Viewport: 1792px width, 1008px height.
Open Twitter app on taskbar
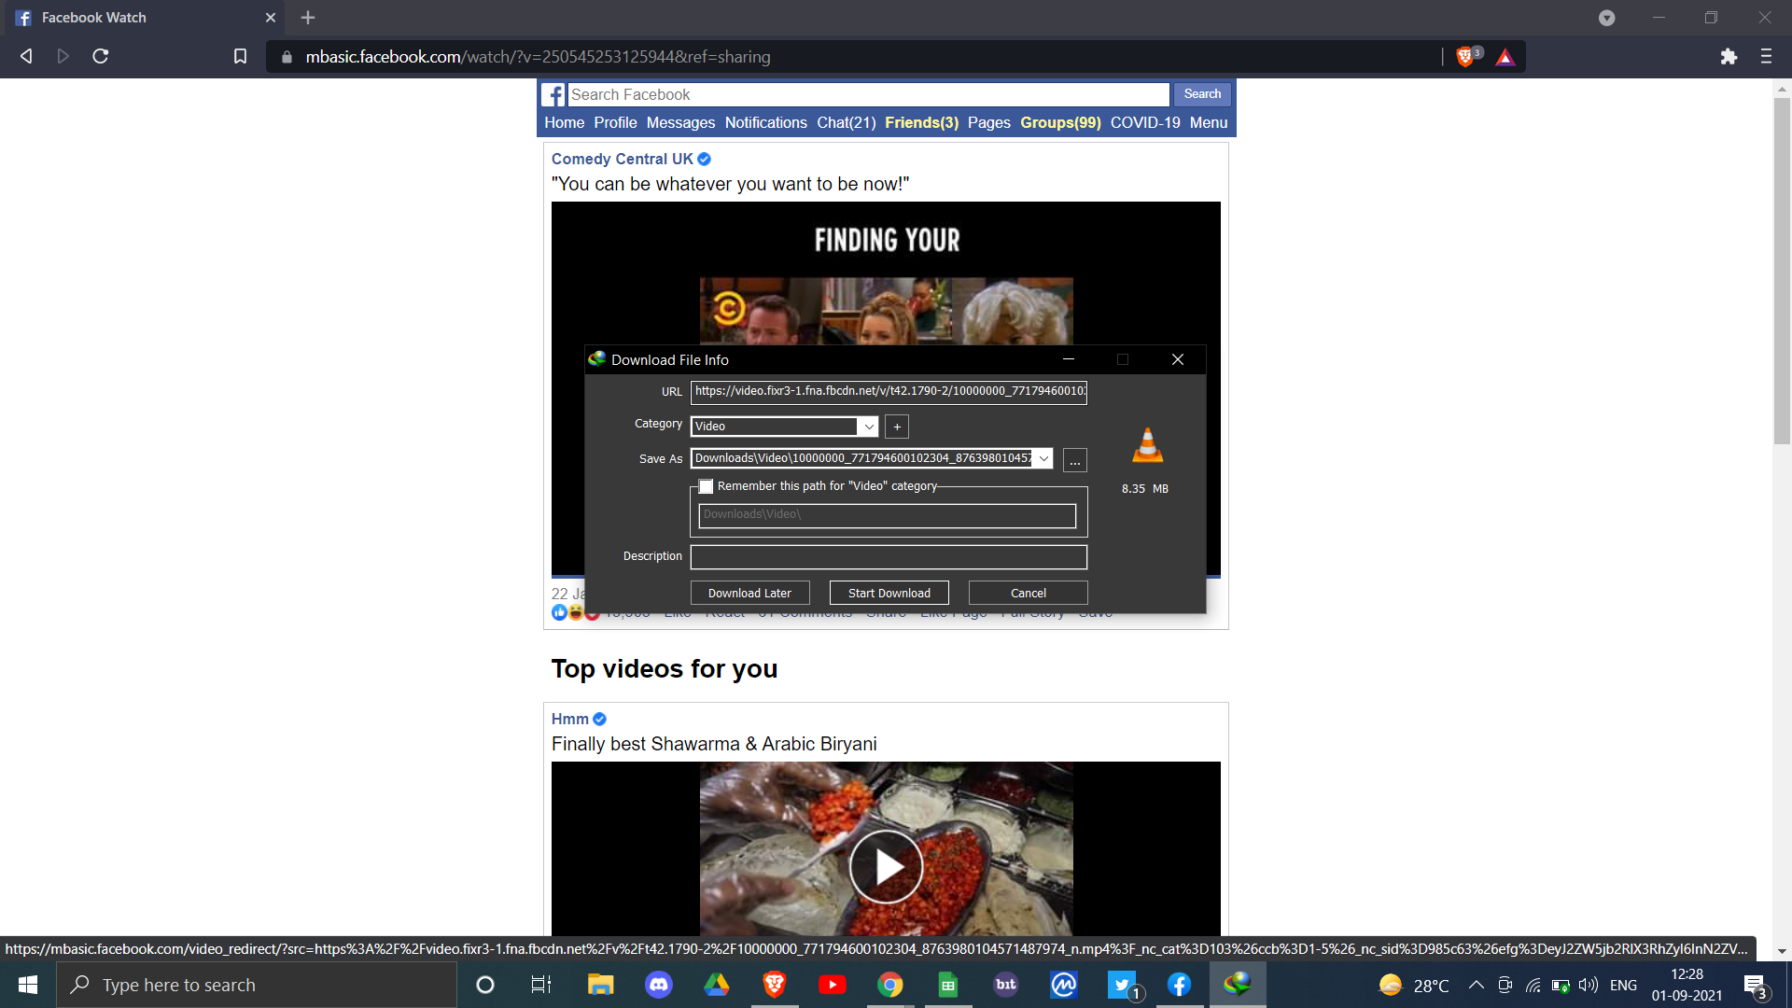pos(1122,985)
